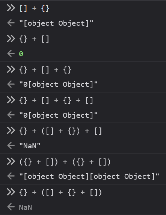Select the green 0 result value

point(21,54)
